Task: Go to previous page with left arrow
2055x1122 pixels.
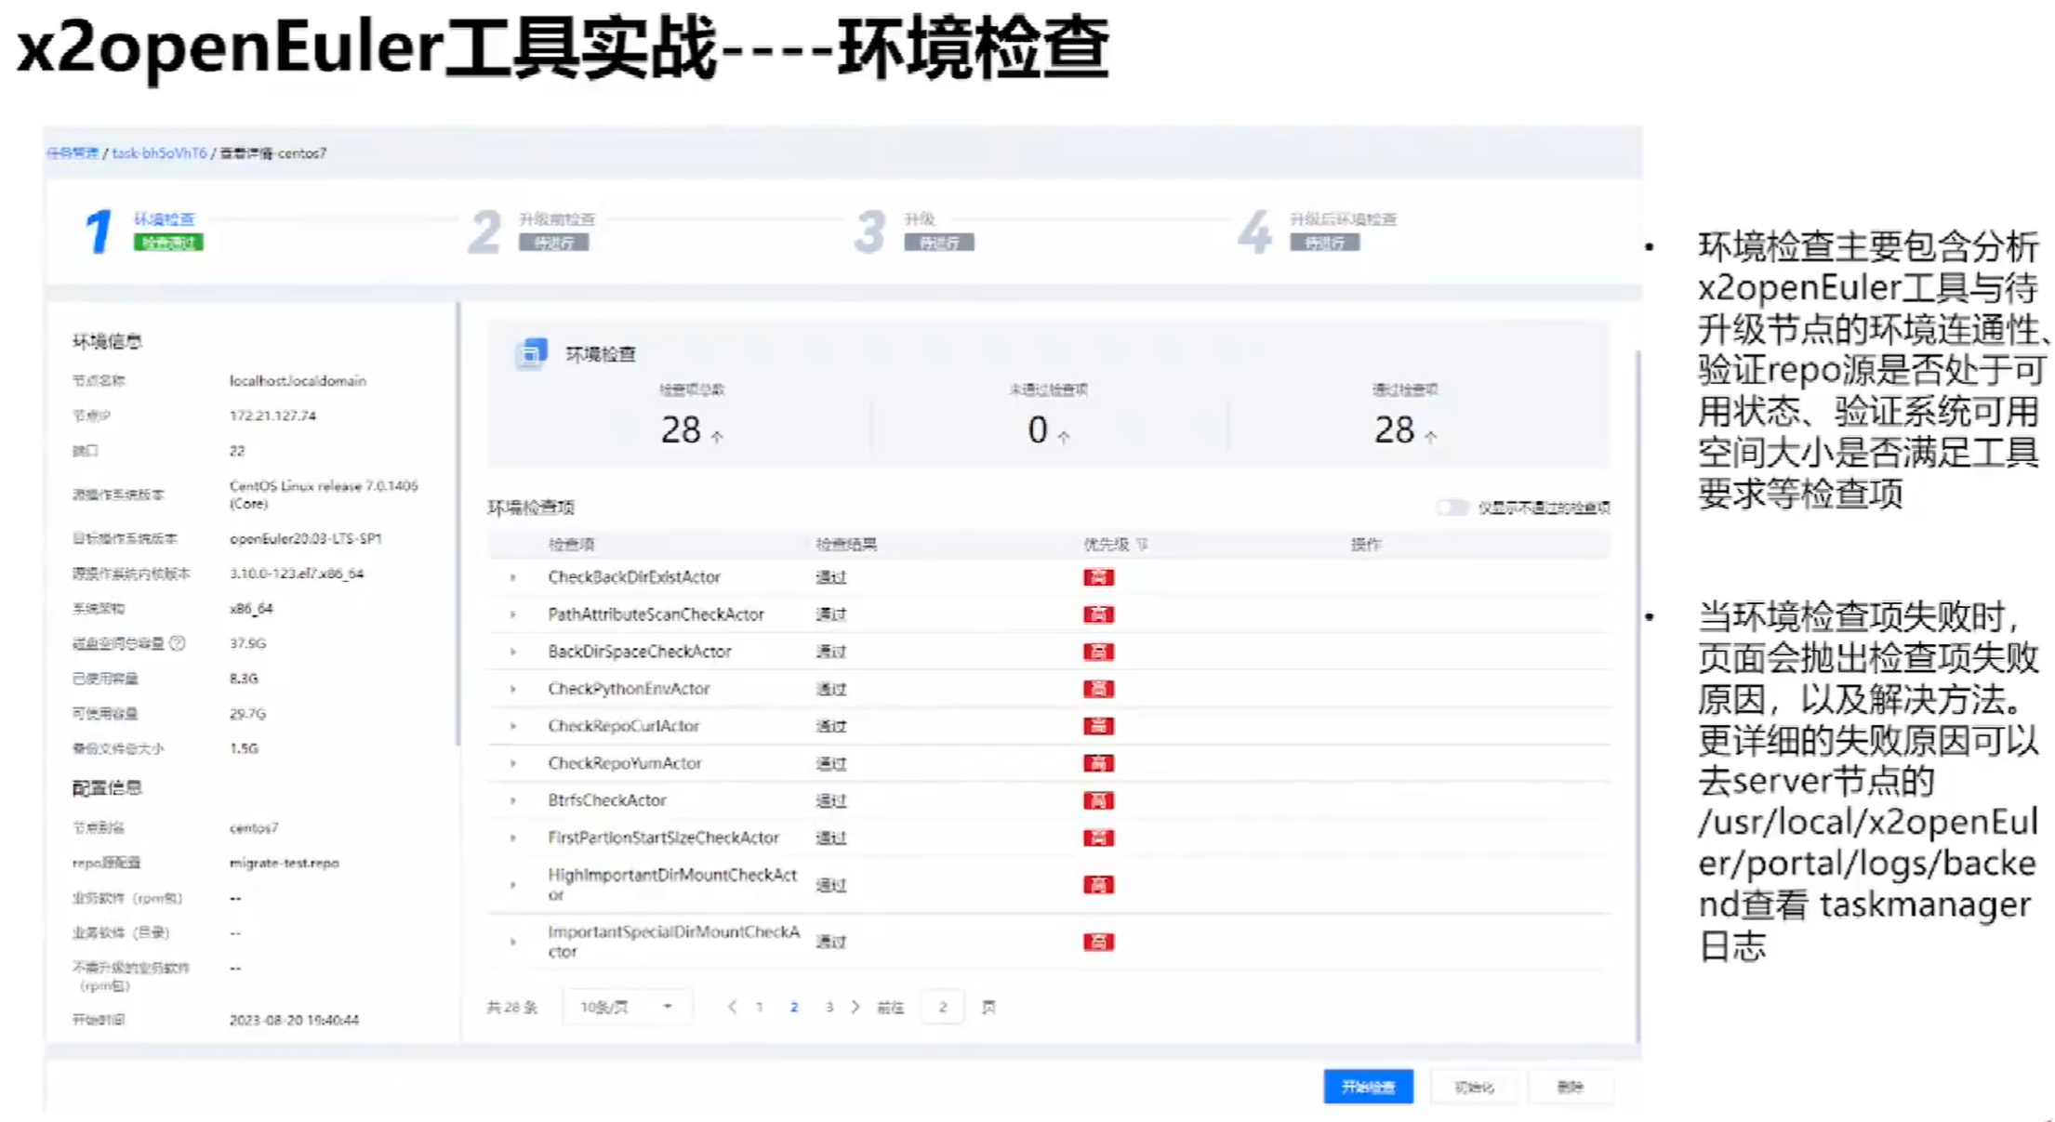Action: coord(733,1007)
